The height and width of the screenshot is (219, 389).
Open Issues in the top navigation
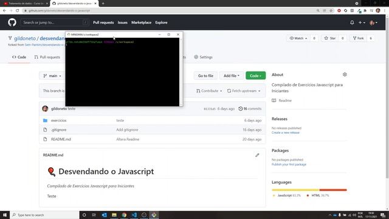point(123,23)
